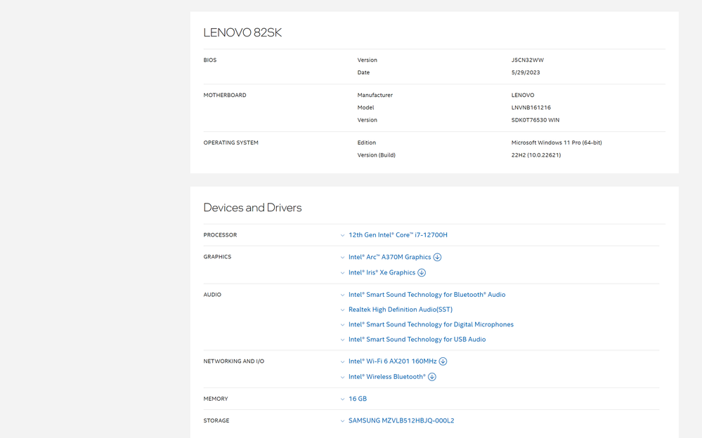Open the Intel Arc A370M Graphics link

389,257
